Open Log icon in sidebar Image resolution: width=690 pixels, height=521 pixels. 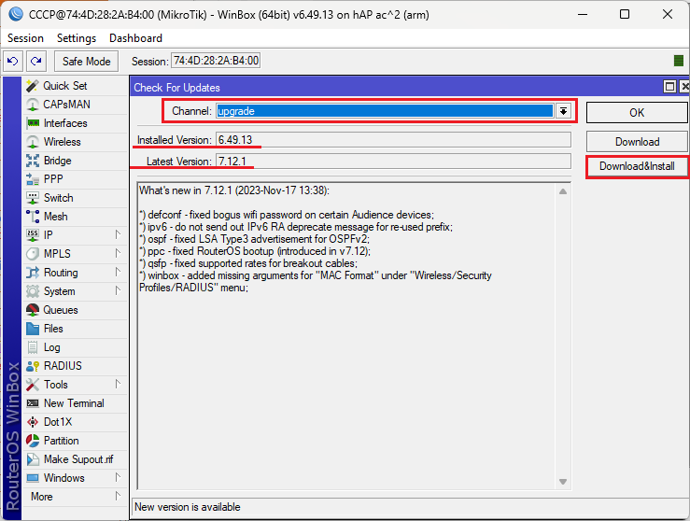(x=32, y=347)
